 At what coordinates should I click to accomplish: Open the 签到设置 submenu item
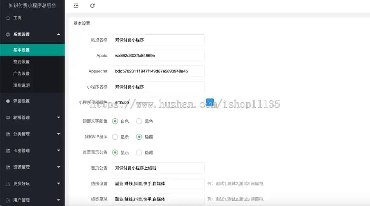tap(32, 62)
